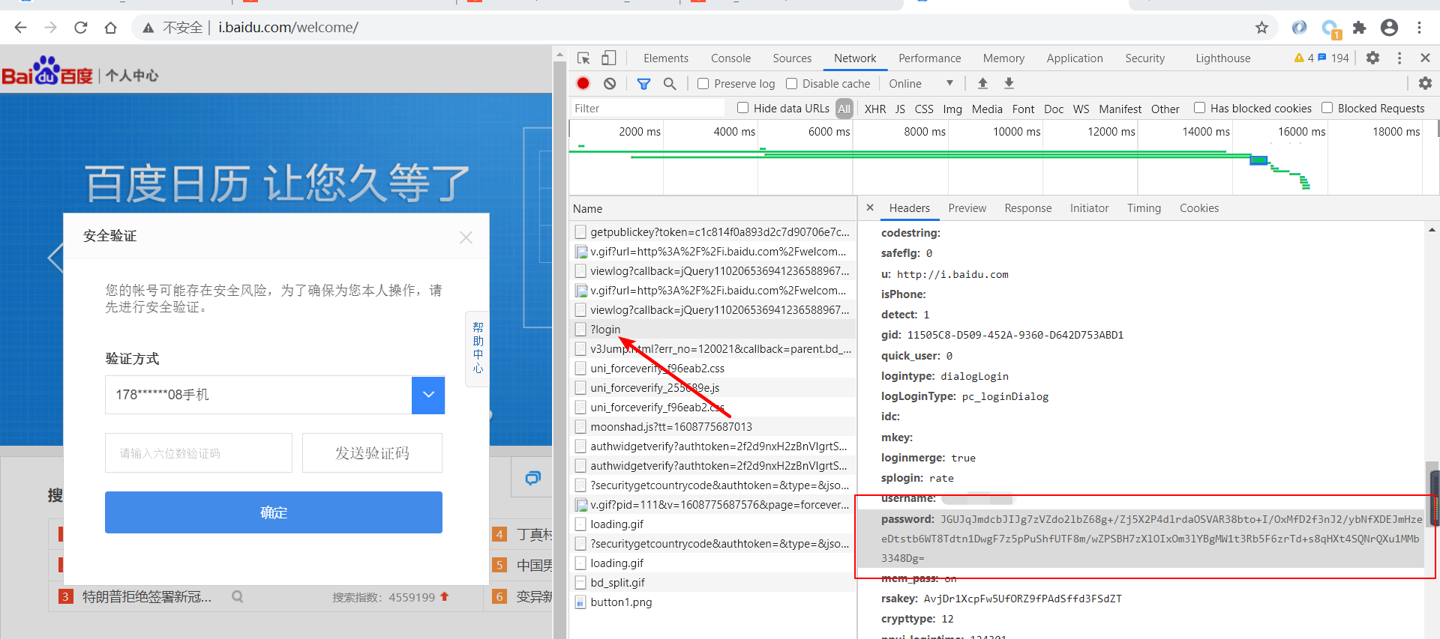
Task: Enable Disable cache checkbox
Action: [x=791, y=83]
